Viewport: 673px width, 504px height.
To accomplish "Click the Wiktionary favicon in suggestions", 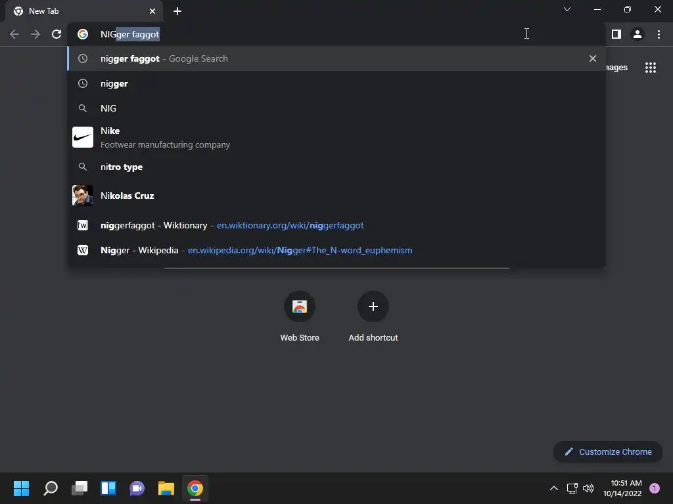I will pyautogui.click(x=83, y=226).
